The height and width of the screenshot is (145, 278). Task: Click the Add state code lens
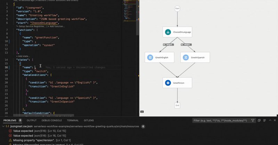pos(23,56)
